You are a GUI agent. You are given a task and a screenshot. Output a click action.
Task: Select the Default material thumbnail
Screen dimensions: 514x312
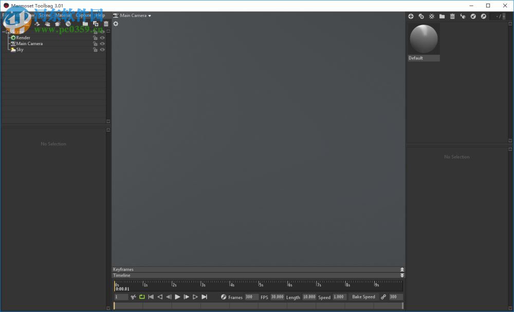pos(423,38)
